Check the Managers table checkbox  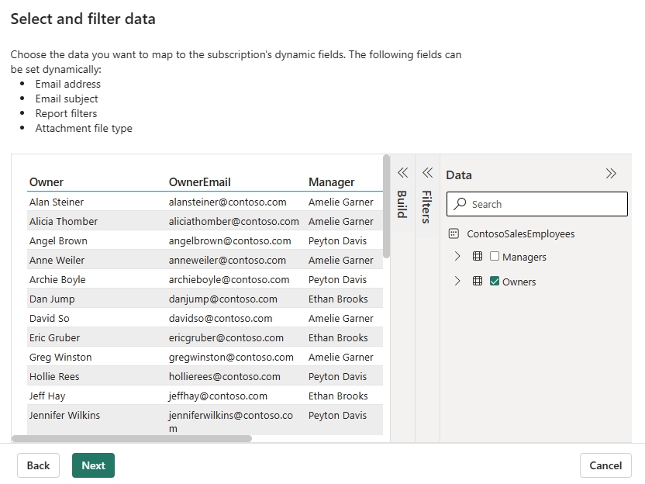coord(495,257)
